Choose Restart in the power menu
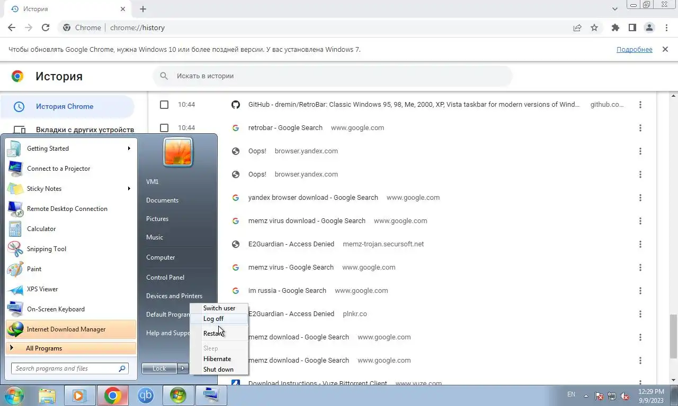678x406 pixels. (x=219, y=334)
